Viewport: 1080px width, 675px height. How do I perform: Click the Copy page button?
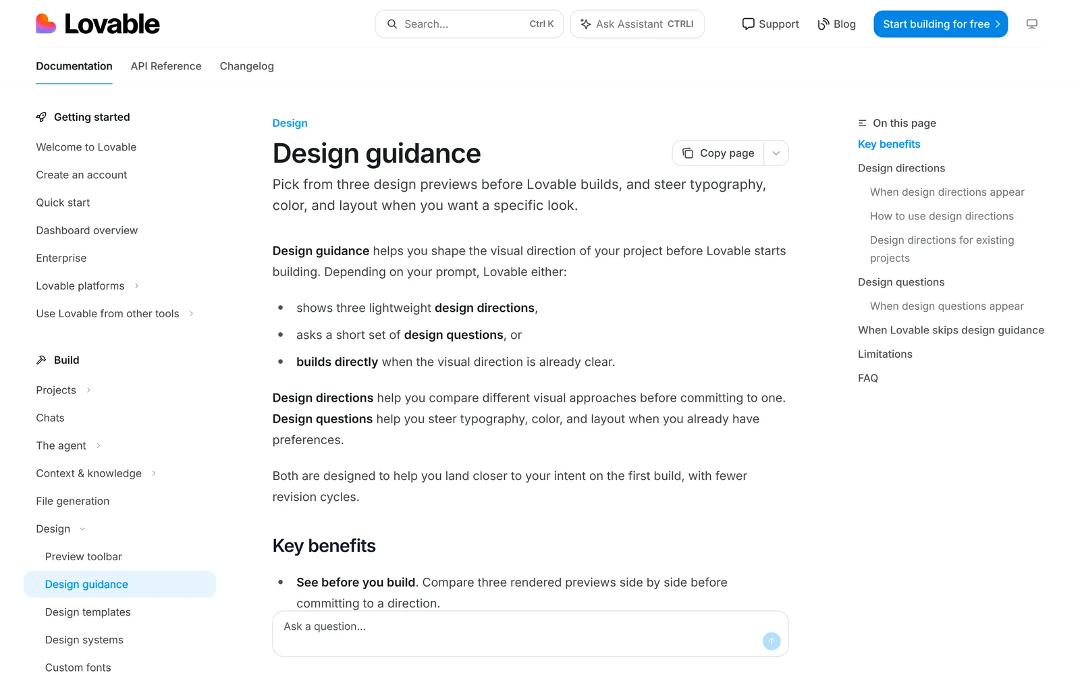718,153
